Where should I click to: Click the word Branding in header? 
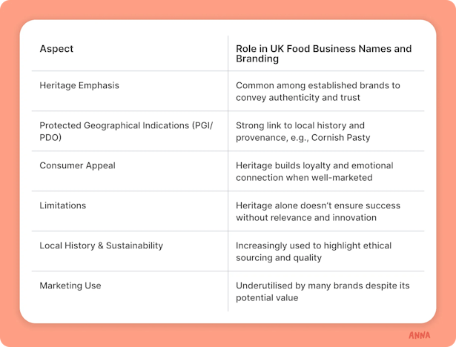coord(257,59)
